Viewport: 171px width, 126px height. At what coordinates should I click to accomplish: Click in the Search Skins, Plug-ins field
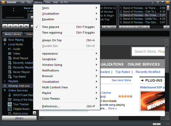[x=148, y=51]
